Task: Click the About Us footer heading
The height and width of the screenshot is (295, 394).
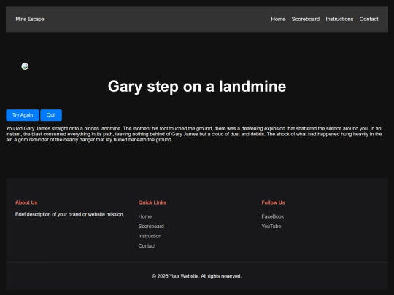Action: [x=26, y=202]
